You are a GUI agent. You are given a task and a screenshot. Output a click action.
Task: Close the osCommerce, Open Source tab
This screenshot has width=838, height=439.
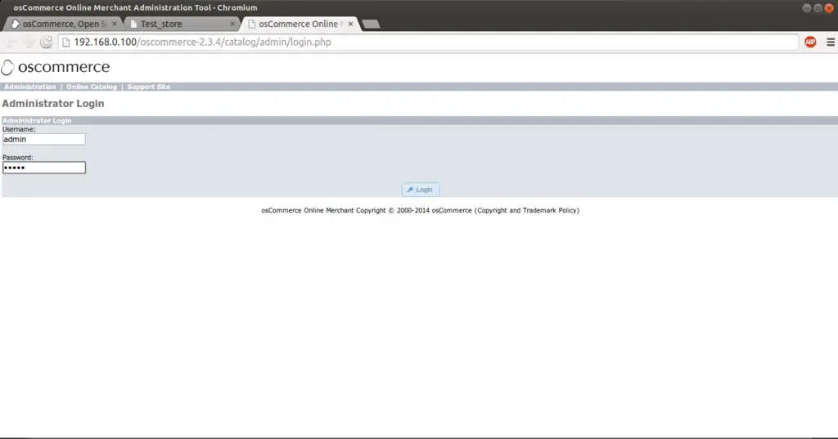tap(115, 24)
